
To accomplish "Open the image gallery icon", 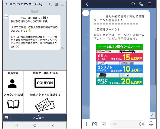I will tap(103, 124).
